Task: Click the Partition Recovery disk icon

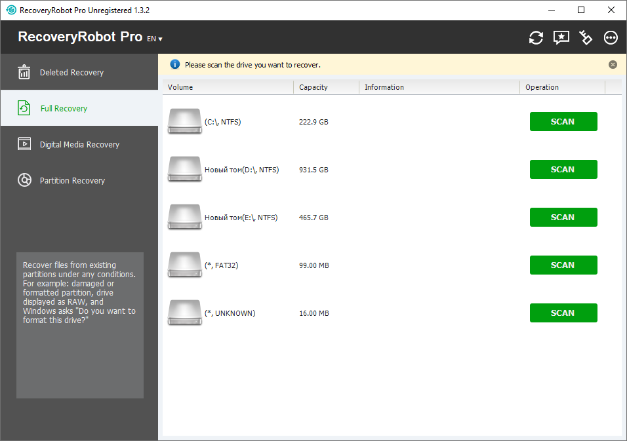Action: [x=24, y=180]
